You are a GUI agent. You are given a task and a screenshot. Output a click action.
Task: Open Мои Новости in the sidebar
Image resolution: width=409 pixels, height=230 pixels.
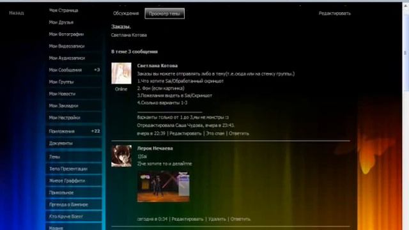62,94
